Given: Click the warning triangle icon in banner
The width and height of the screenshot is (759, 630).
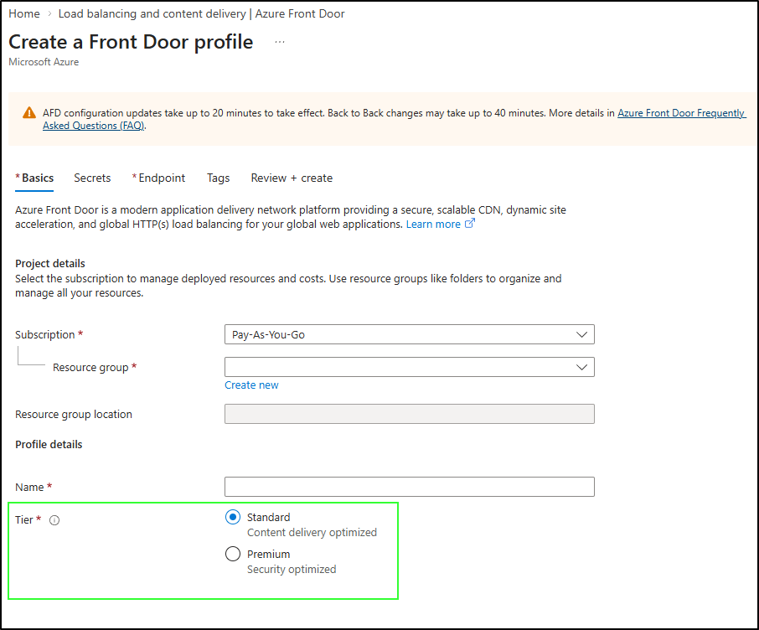Looking at the screenshot, I should tap(30, 113).
